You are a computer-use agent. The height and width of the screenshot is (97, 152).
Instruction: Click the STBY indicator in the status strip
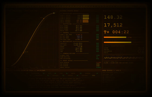tap(94, 75)
